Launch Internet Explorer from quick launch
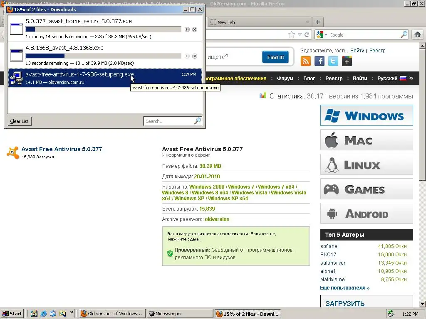 click(43, 314)
